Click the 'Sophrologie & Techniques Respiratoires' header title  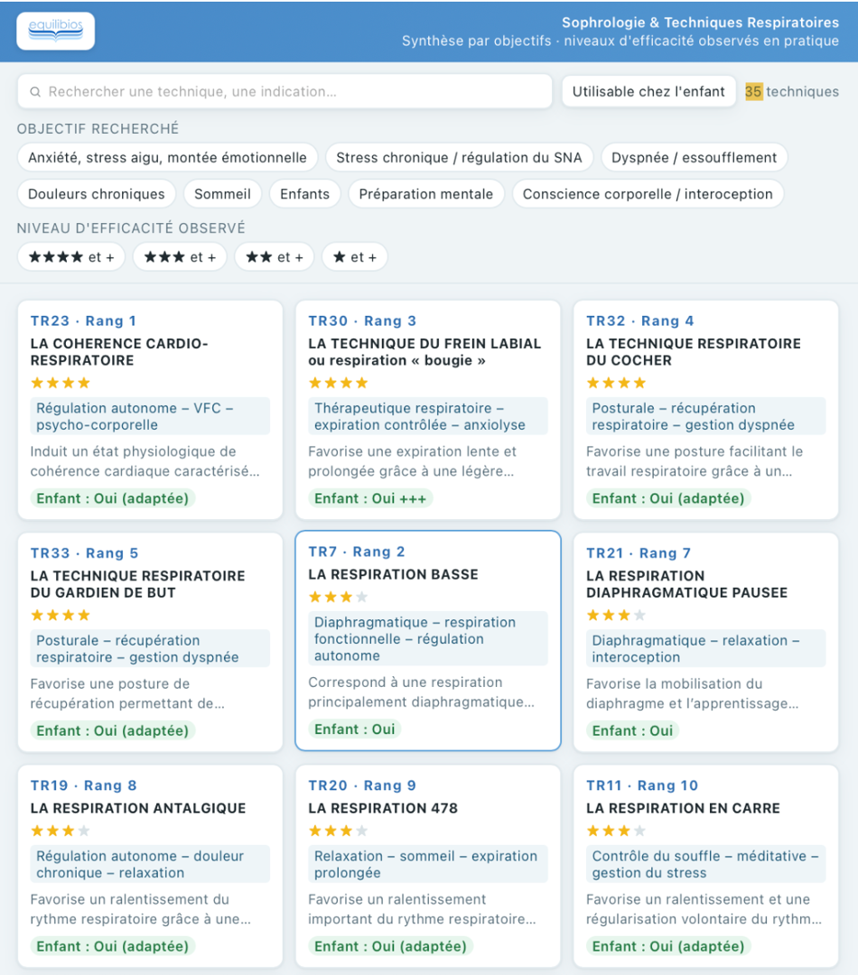[701, 23]
